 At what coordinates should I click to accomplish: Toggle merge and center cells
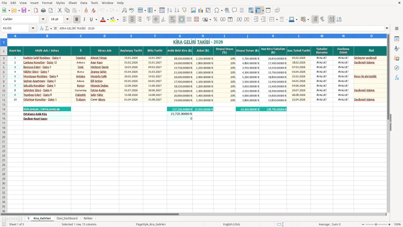point(182,20)
